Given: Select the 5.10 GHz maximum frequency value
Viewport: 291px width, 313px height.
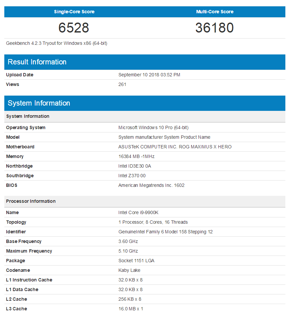Looking at the screenshot, I should point(128,251).
